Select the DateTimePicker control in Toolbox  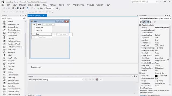(13, 24)
